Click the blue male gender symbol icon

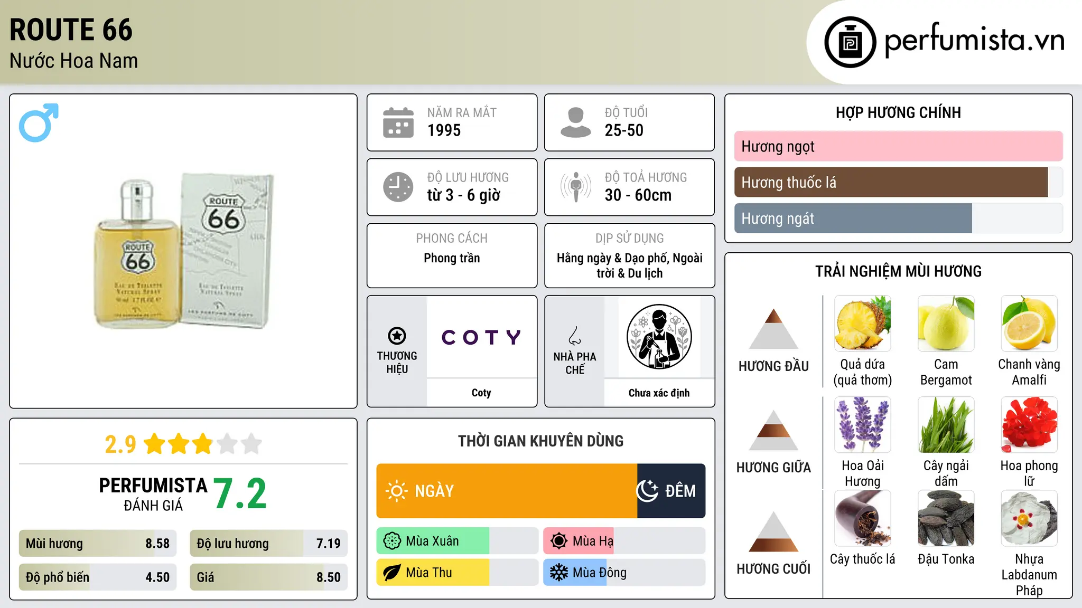(39, 122)
